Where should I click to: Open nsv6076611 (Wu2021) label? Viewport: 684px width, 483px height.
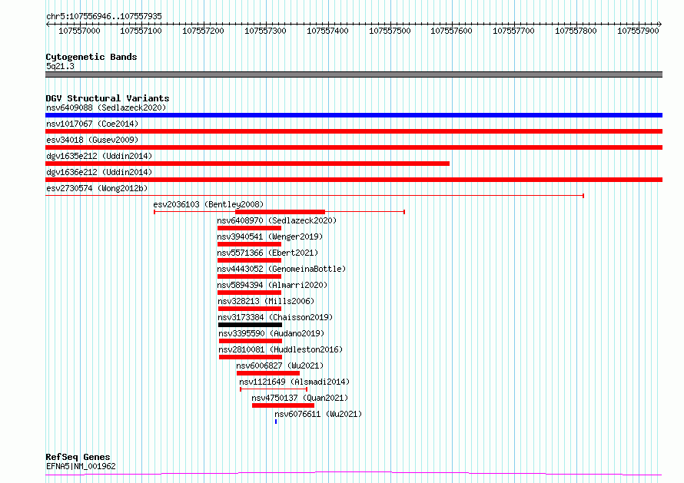318,414
